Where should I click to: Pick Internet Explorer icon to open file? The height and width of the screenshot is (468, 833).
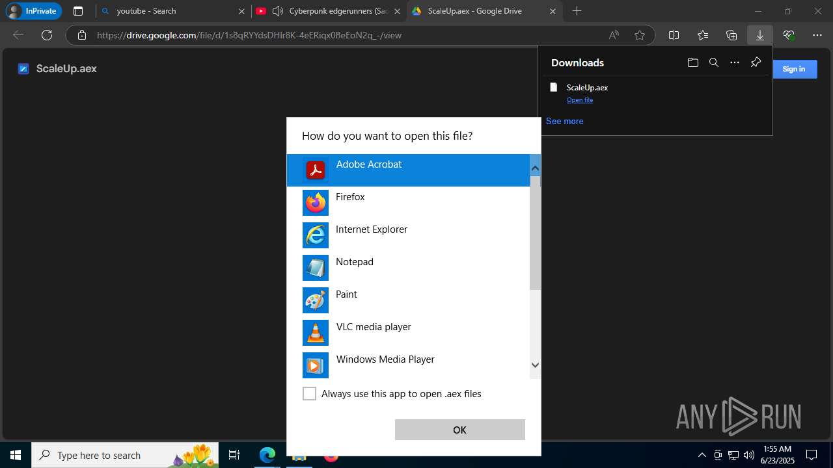(316, 235)
